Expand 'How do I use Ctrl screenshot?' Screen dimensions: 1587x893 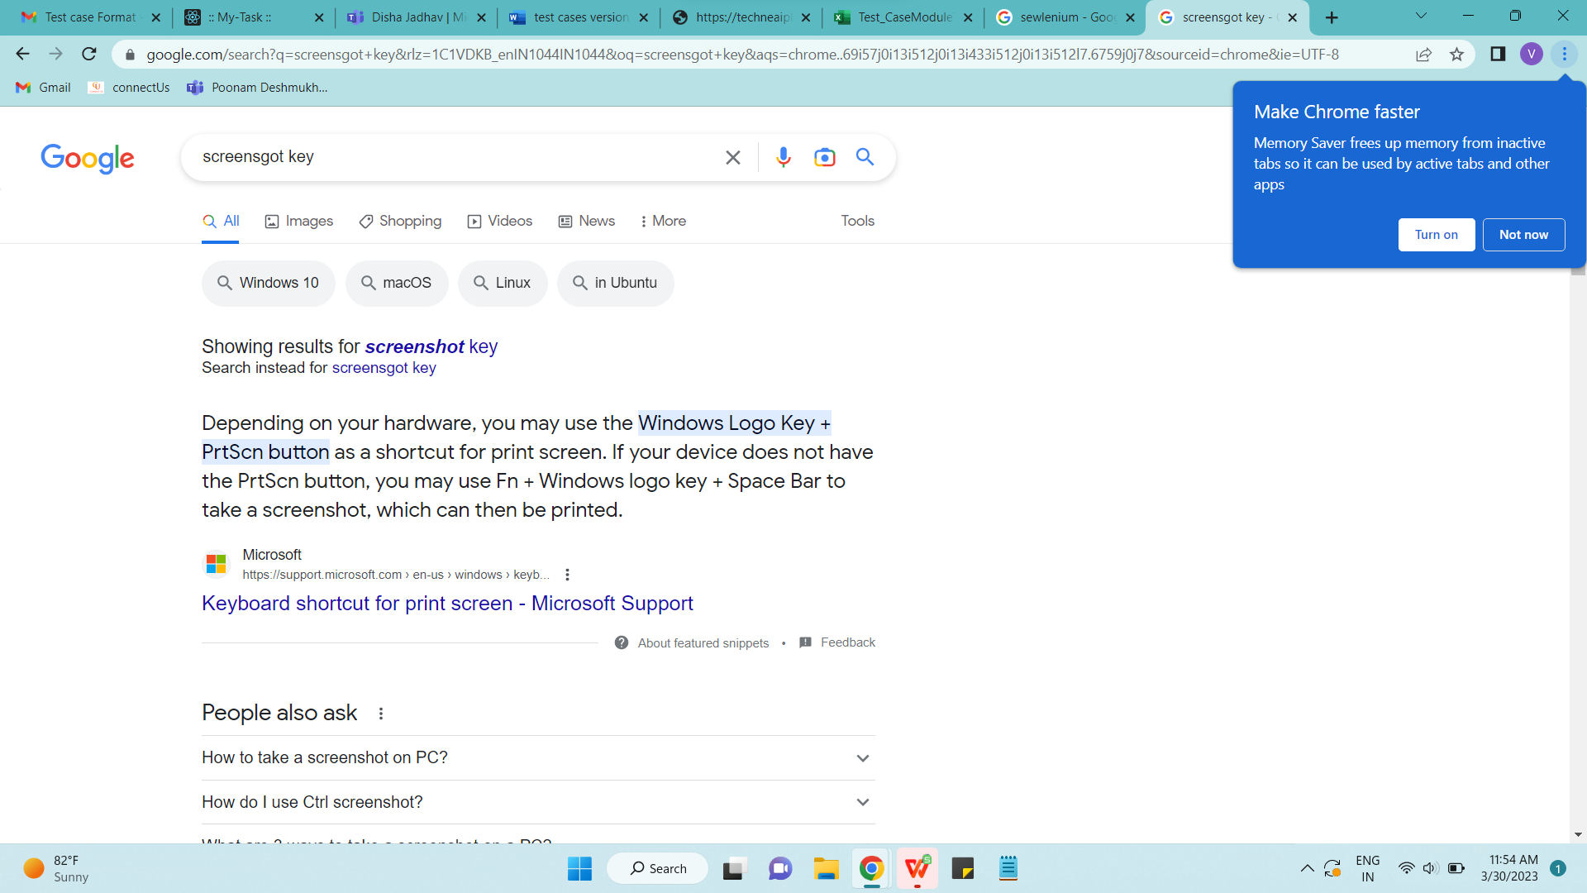click(538, 802)
